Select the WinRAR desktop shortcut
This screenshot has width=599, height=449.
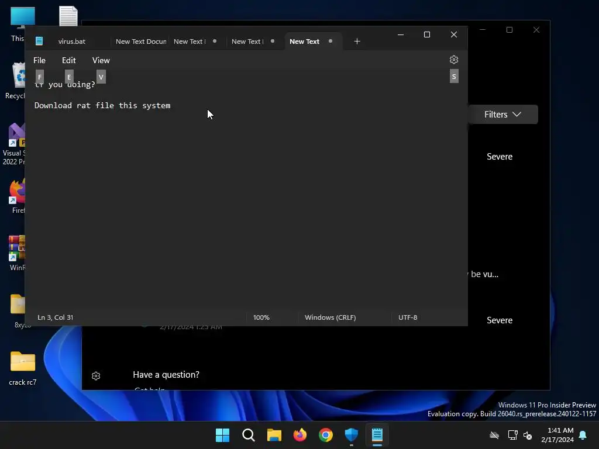17,253
